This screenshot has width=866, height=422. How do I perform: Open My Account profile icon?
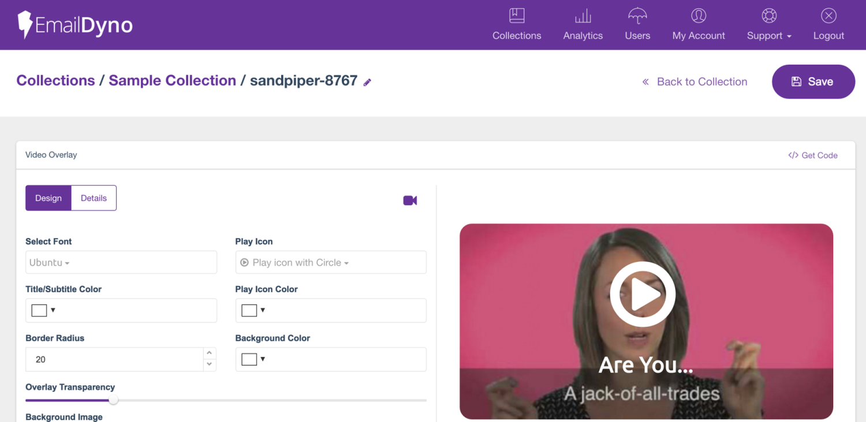[698, 16]
